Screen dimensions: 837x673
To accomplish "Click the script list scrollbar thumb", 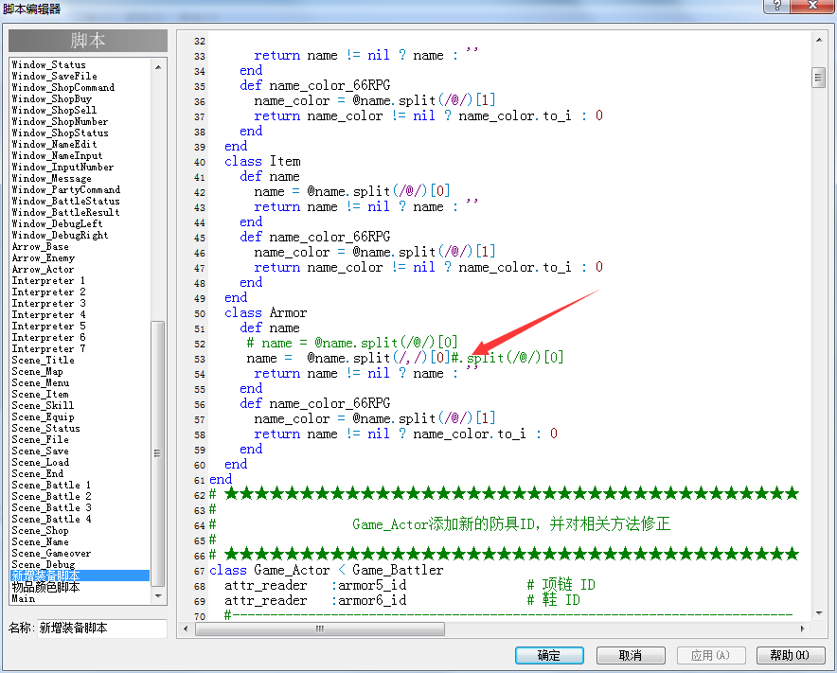I will click(158, 453).
